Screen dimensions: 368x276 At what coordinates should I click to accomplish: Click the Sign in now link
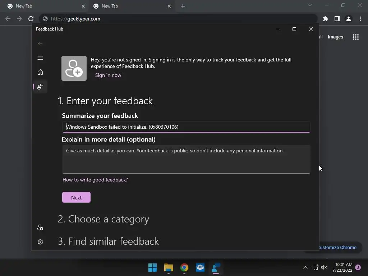click(x=108, y=75)
